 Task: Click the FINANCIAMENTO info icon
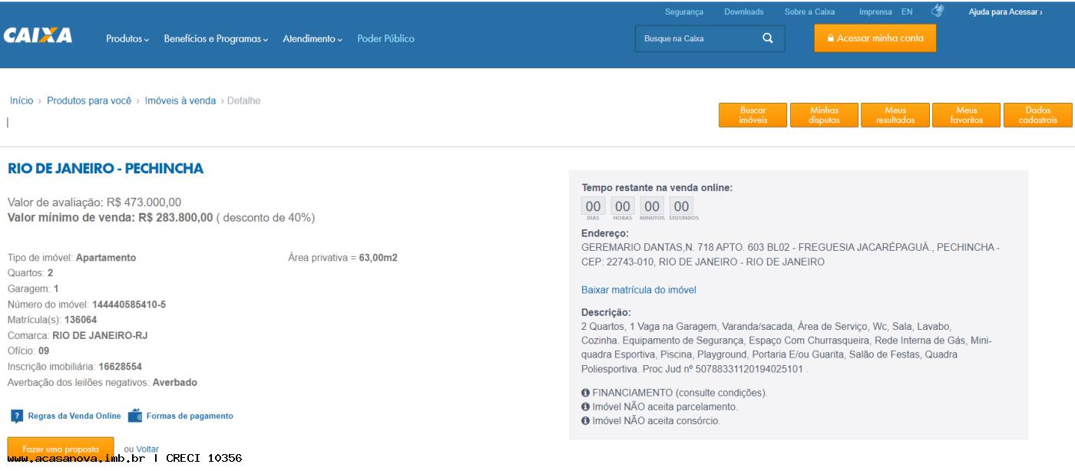(x=585, y=393)
